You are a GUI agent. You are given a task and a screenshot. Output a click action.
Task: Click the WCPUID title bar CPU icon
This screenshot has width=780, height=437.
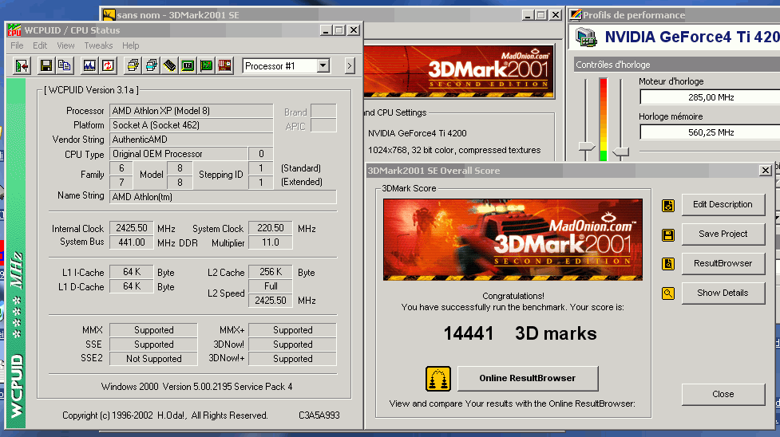pyautogui.click(x=14, y=30)
